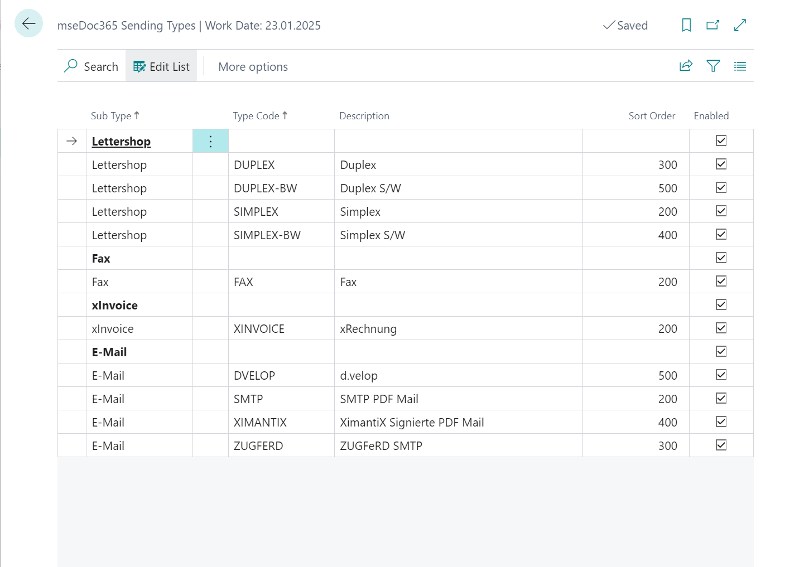Screen dimensions: 809x567
Task: Select the XIMANTIX type code cell
Action: click(x=260, y=423)
